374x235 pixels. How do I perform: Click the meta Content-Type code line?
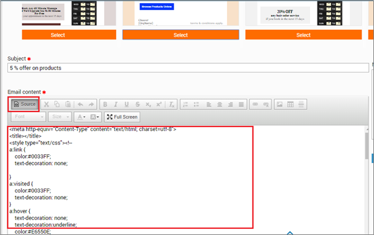point(93,129)
